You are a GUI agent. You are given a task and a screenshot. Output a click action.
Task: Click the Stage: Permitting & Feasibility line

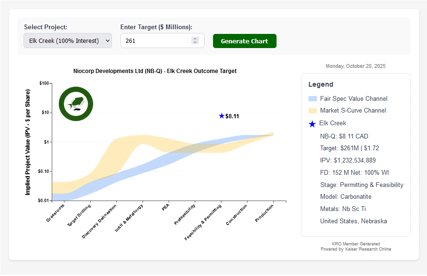click(362, 185)
